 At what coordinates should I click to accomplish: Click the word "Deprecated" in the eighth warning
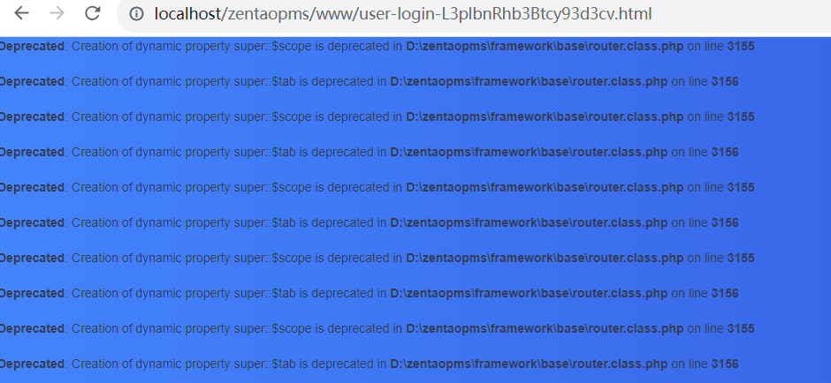point(32,293)
